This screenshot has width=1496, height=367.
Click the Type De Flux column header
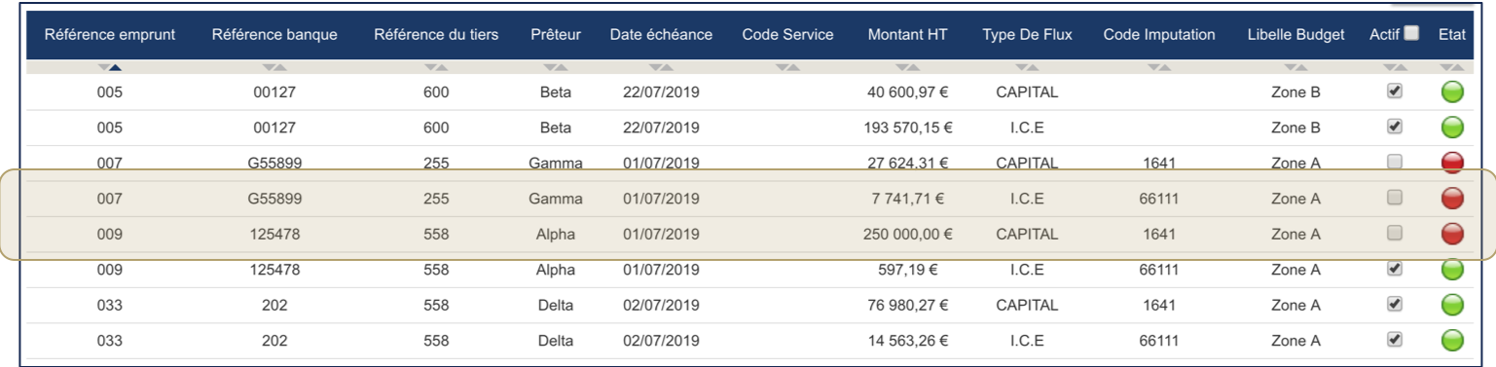coord(1027,35)
